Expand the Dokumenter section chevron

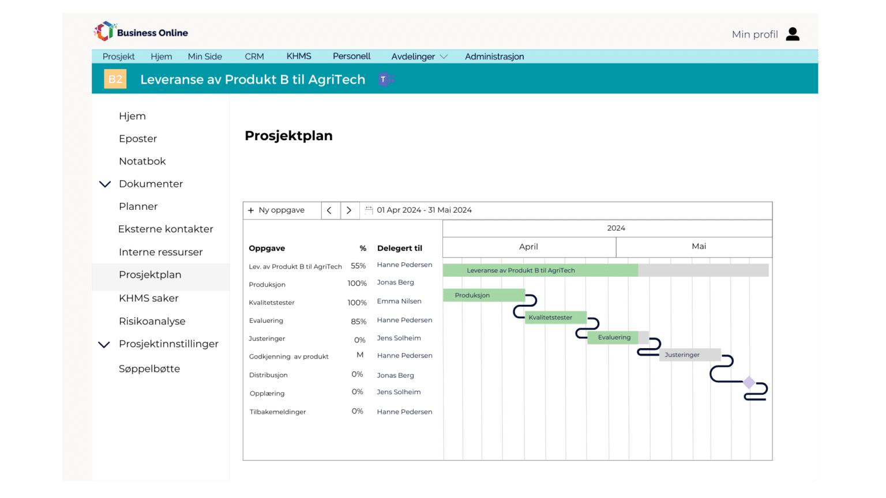[105, 184]
